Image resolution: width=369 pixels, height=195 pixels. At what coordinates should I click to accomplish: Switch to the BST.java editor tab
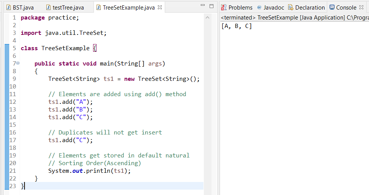20,8
